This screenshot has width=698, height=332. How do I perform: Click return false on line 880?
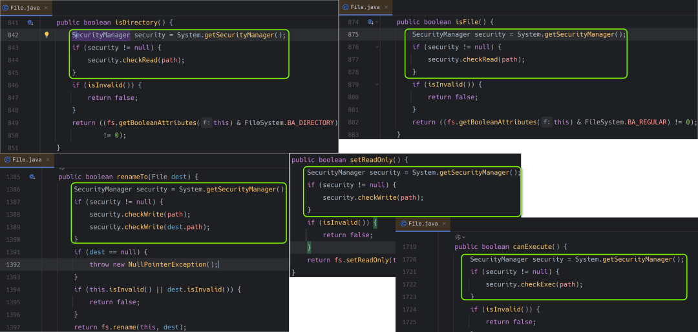click(x=452, y=97)
